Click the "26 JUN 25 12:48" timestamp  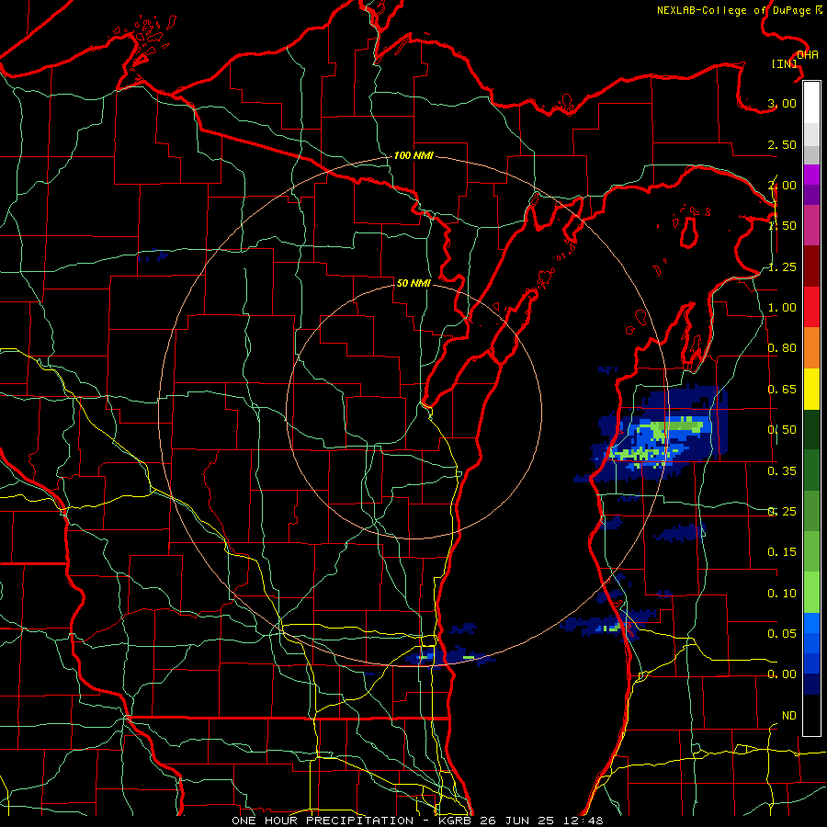(x=541, y=821)
